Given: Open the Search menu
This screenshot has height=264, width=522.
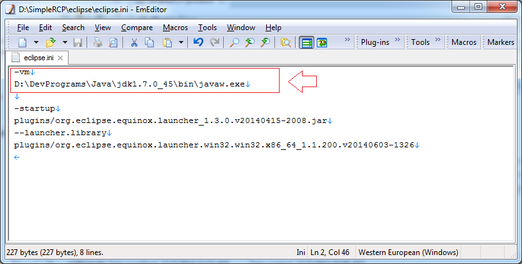Looking at the screenshot, I should click(73, 28).
